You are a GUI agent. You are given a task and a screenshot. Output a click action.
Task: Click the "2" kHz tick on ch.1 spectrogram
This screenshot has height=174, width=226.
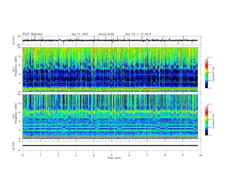[20, 83]
